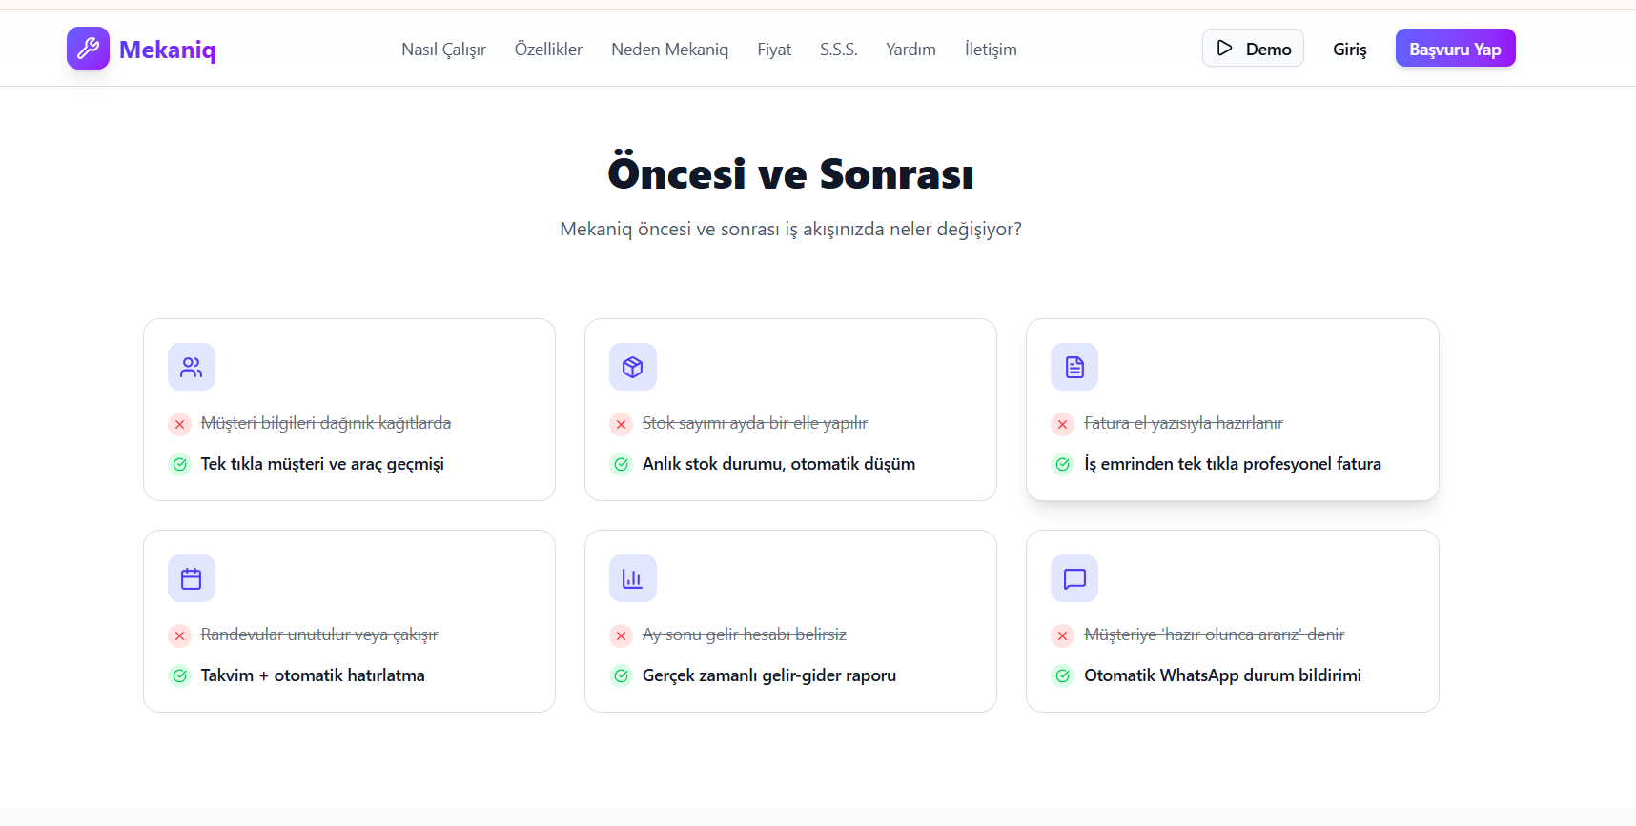Click the Giriş login link
The image size is (1636, 826).
1349,50
